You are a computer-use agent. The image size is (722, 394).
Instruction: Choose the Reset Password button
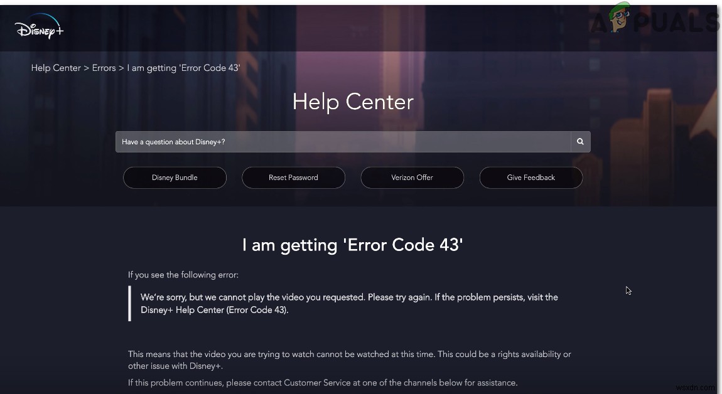293,178
